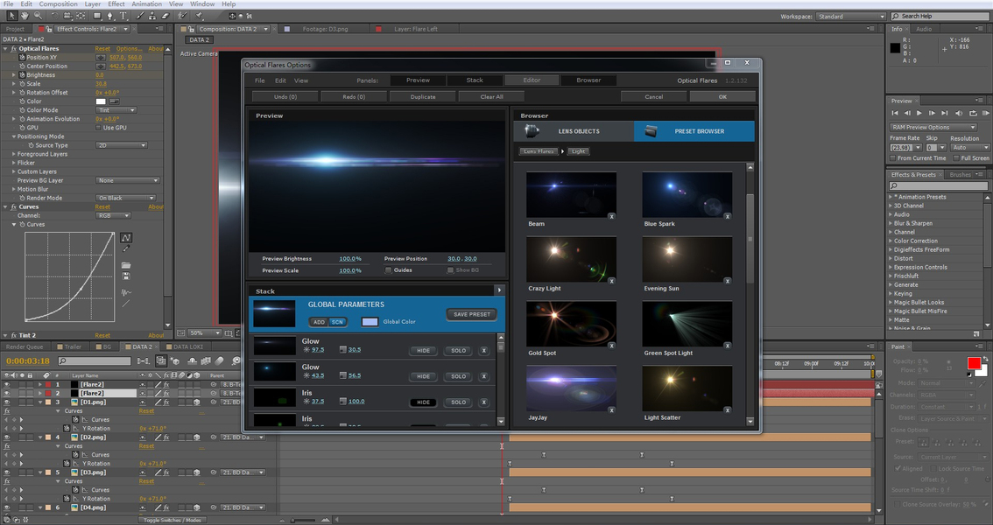Select the Curves pencil draw icon
The image size is (993, 525).
pyautogui.click(x=126, y=249)
